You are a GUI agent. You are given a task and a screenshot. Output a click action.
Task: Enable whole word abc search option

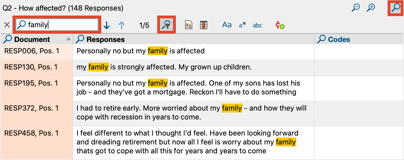(257, 25)
